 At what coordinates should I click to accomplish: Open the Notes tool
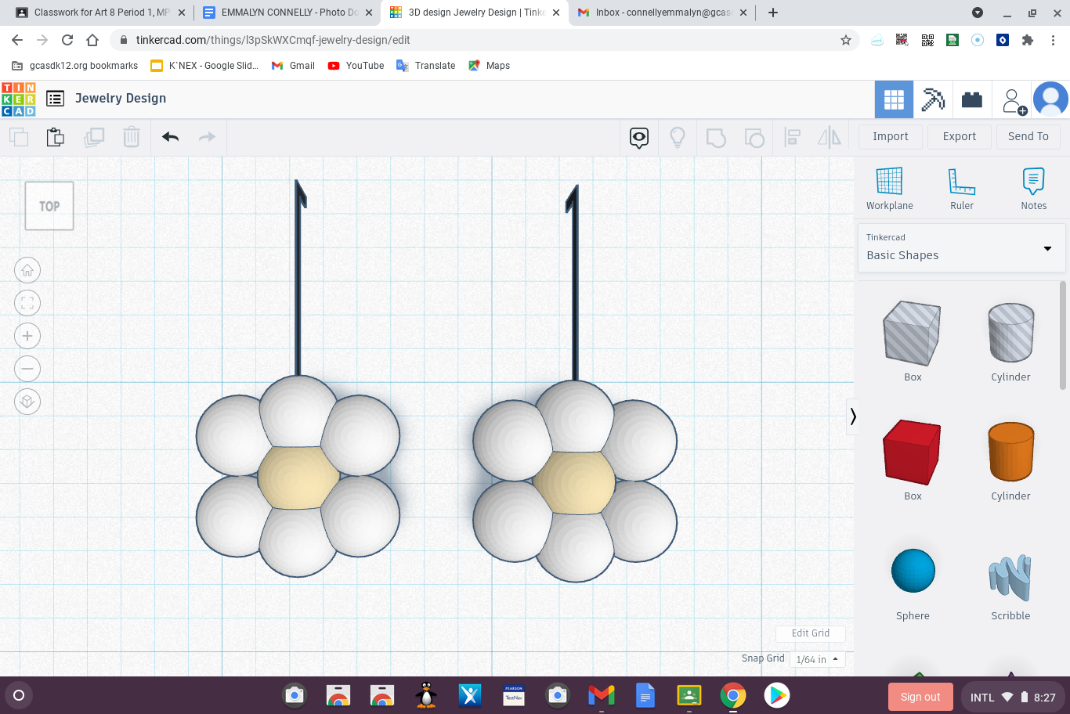coord(1034,189)
